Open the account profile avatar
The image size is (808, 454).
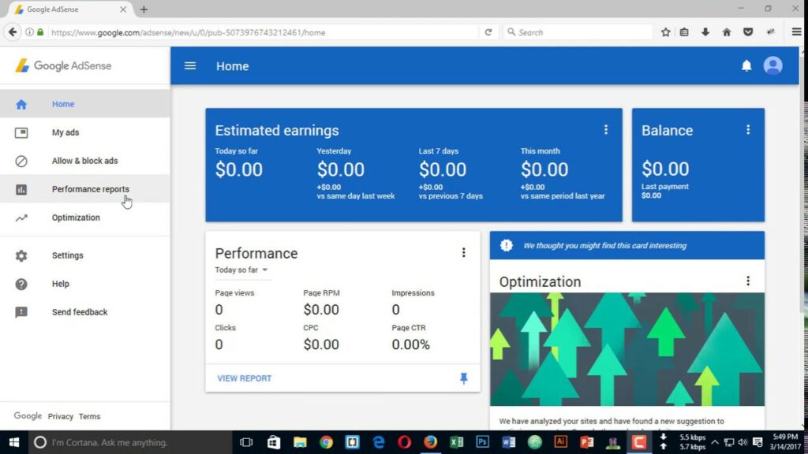point(773,66)
